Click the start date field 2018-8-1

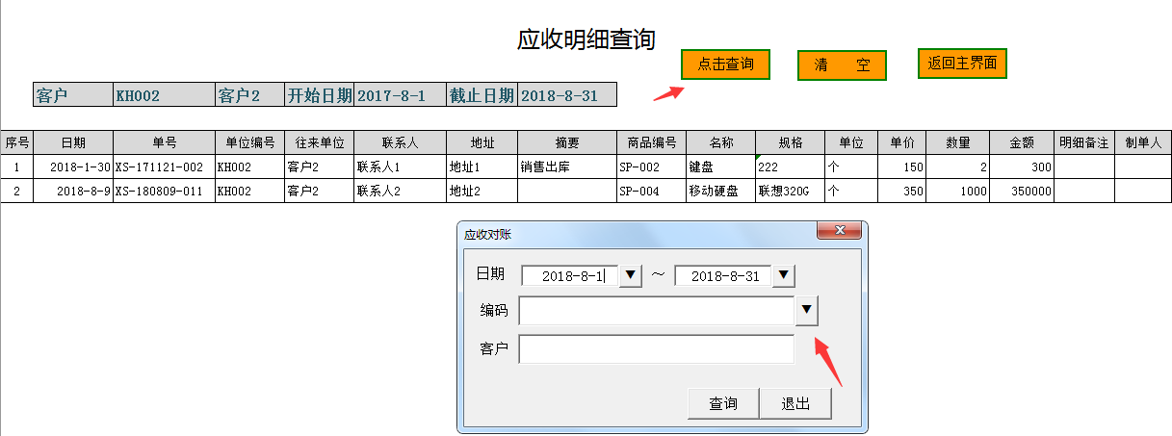569,276
